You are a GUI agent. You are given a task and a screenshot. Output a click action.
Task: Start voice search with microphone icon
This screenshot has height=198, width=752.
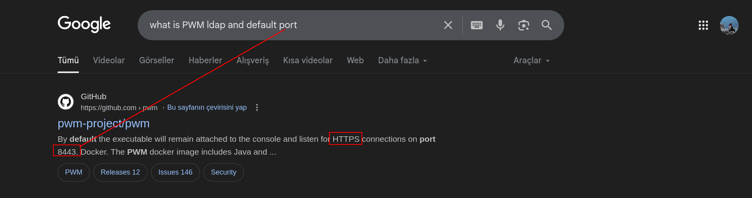[x=500, y=25]
